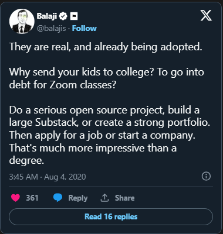Viewport: 223px width, 234px height.
Task: Open the @balajis handle
Action: click(52, 29)
